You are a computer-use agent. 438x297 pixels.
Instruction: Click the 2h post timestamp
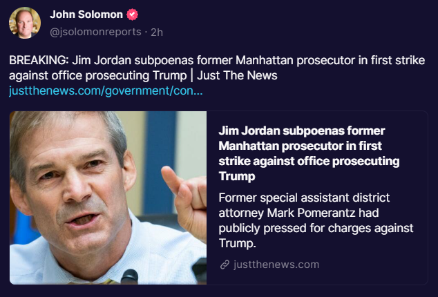(157, 32)
